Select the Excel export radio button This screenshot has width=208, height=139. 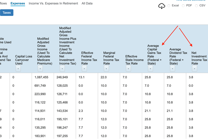169,6
